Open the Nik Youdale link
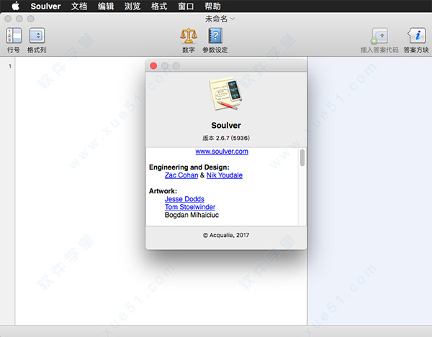The height and width of the screenshot is (337, 432). click(225, 175)
